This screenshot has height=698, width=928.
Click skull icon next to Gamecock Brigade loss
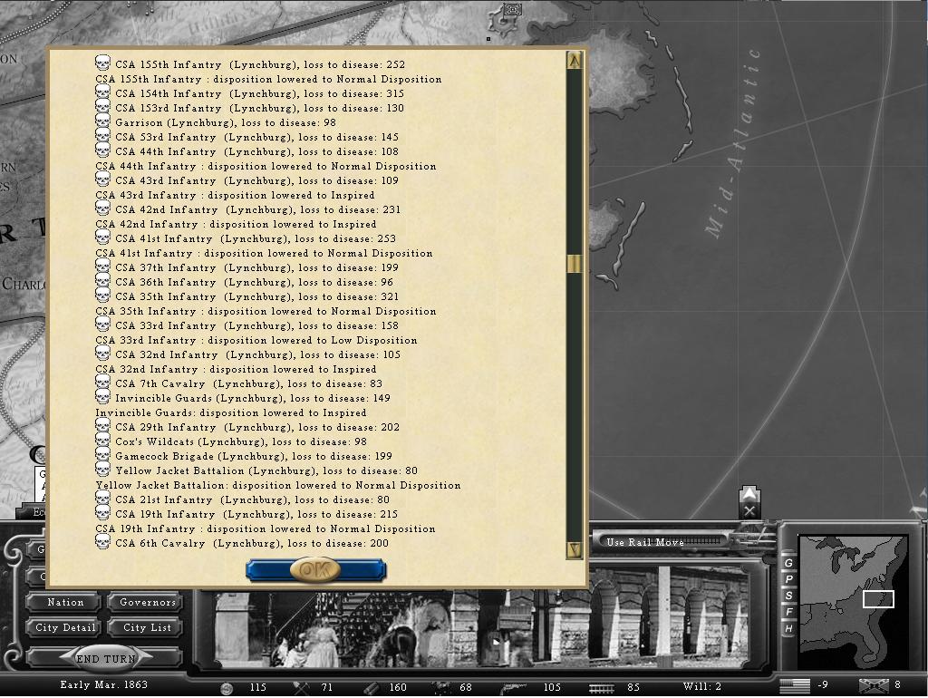click(x=102, y=455)
